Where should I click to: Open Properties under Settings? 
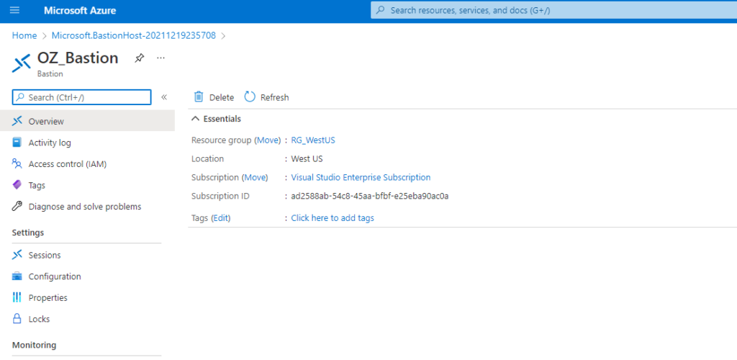[48, 297]
